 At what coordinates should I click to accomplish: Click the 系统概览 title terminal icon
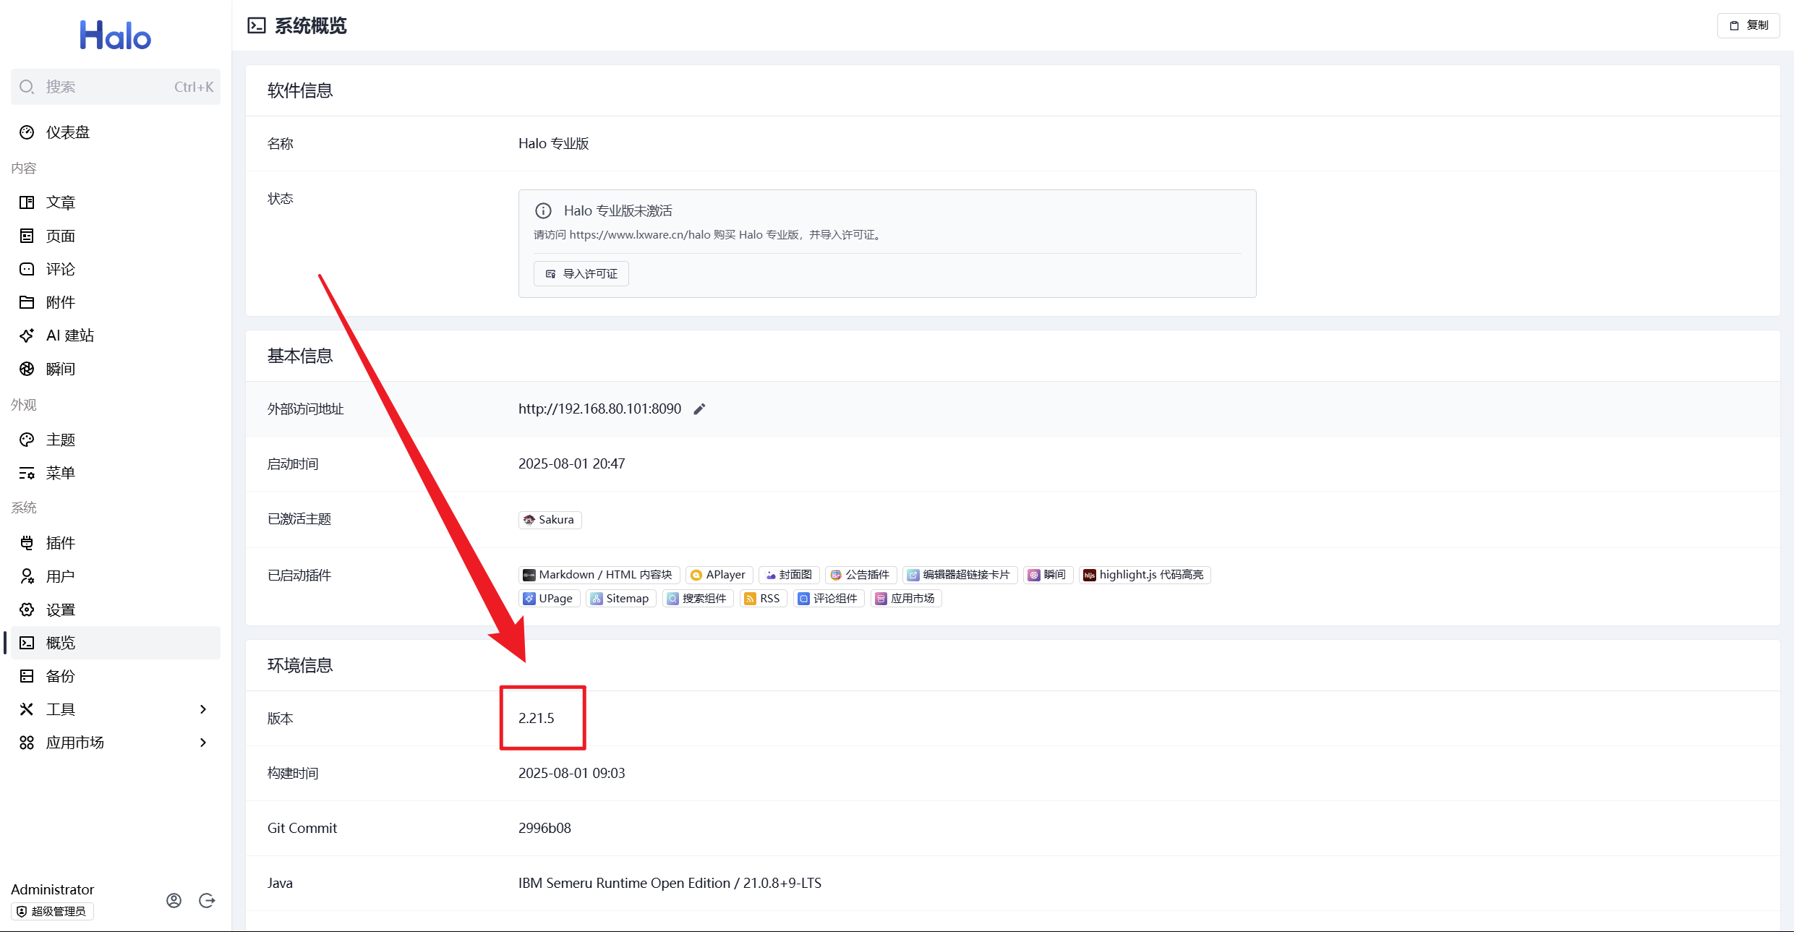257,26
